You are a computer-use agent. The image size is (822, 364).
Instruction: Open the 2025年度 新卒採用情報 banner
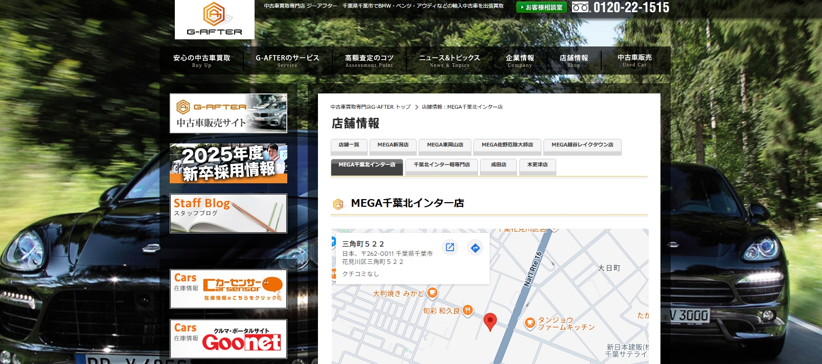[229, 163]
